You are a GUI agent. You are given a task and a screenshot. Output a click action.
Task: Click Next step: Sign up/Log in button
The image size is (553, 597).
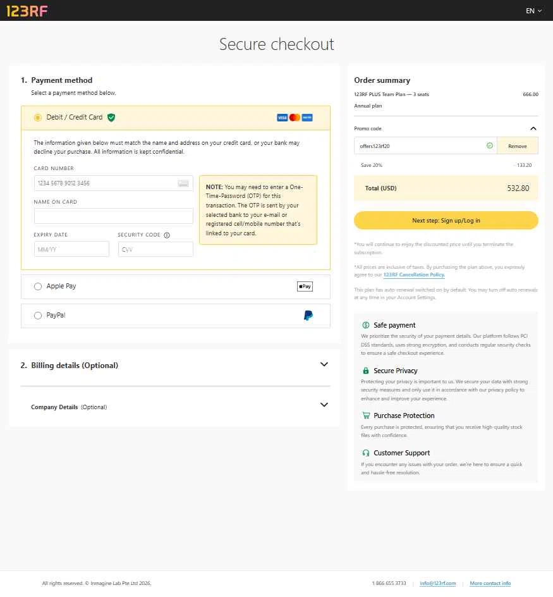click(x=446, y=220)
